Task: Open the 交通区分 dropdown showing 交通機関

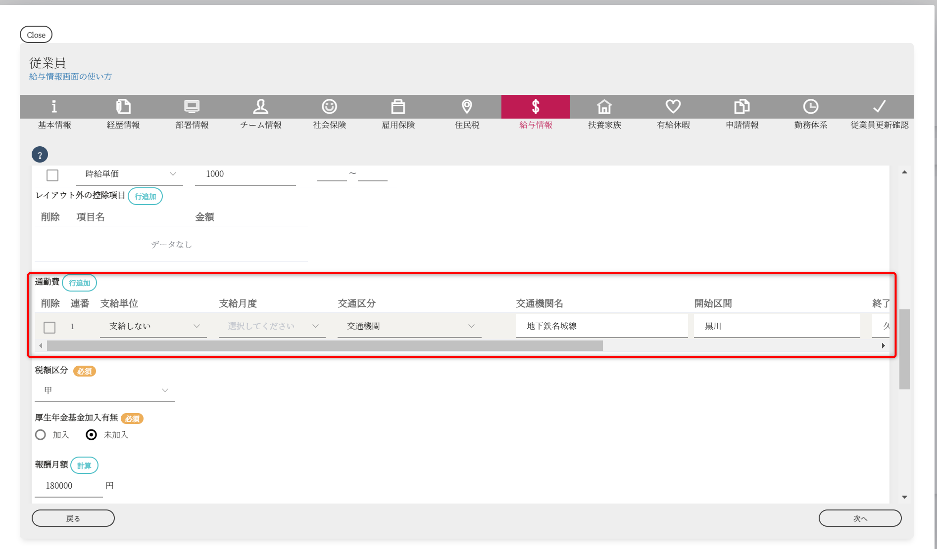Action: (x=409, y=326)
